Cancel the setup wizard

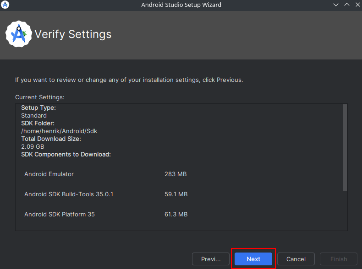click(296, 259)
